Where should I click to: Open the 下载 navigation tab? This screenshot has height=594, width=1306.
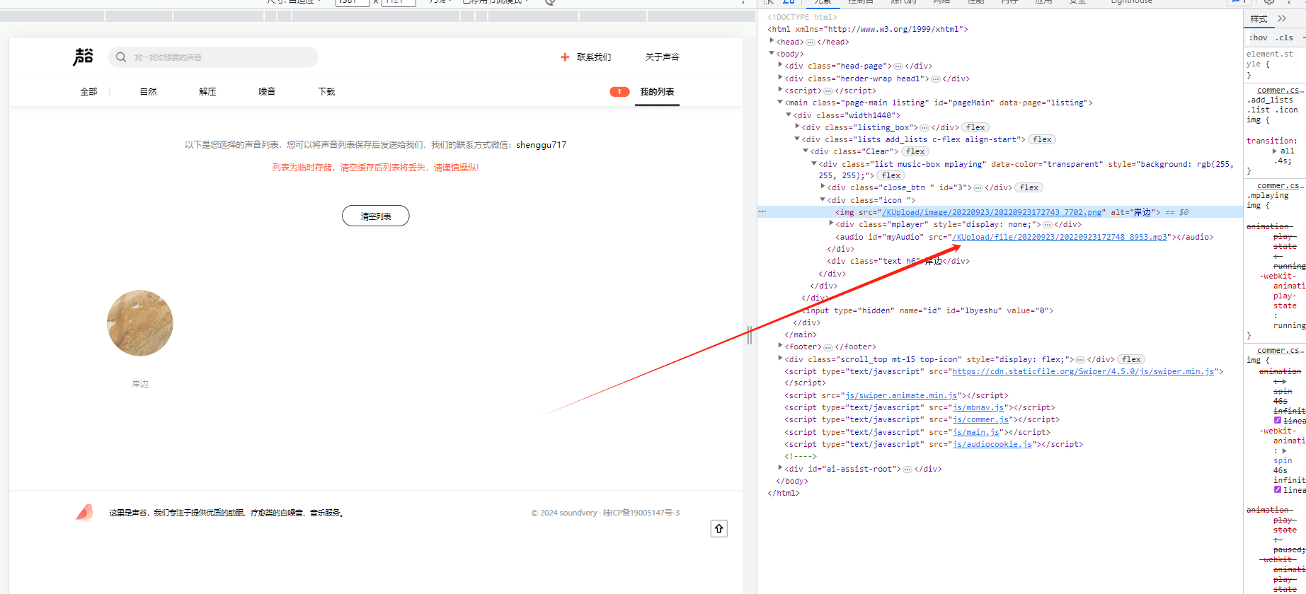[326, 92]
